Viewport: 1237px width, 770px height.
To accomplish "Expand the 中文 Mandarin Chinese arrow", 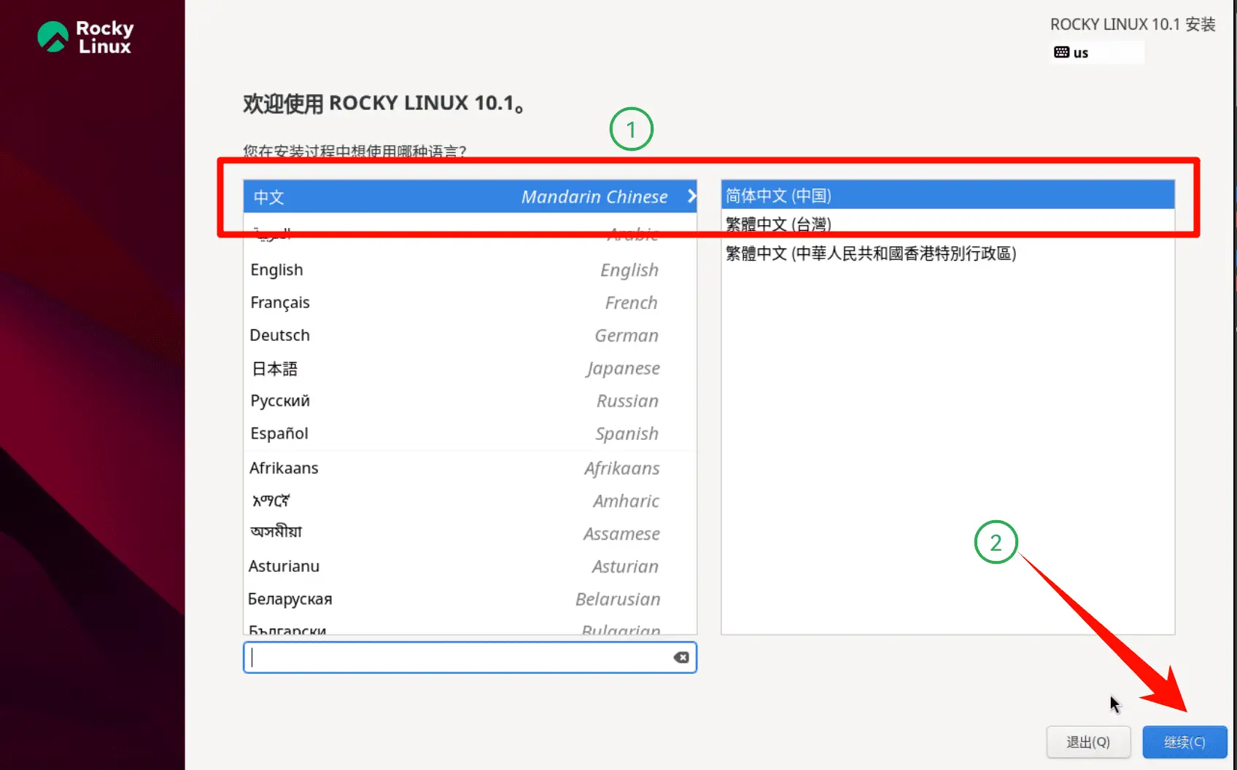I will 691,197.
